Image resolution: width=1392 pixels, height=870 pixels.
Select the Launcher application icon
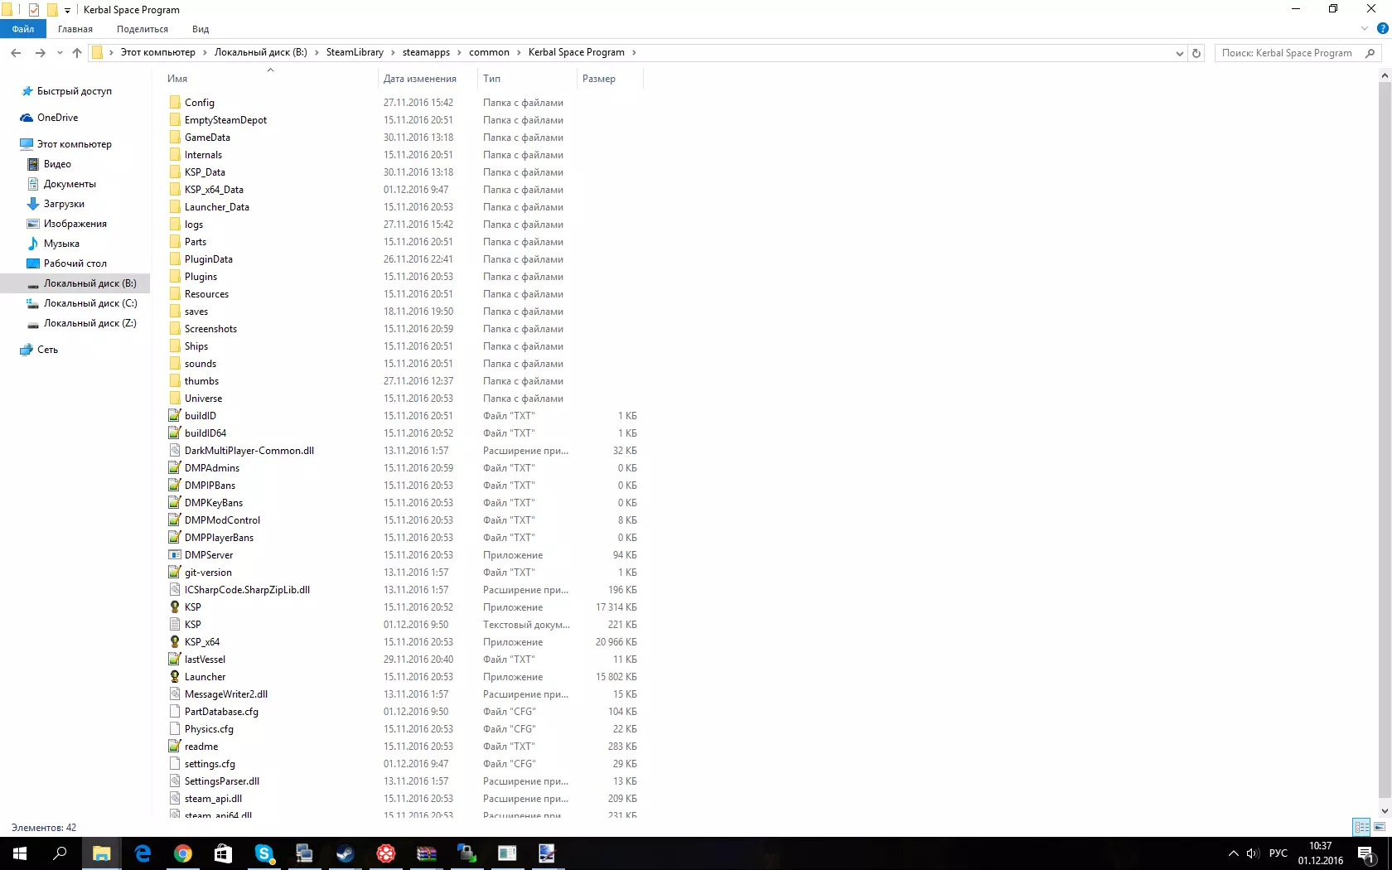click(x=175, y=677)
